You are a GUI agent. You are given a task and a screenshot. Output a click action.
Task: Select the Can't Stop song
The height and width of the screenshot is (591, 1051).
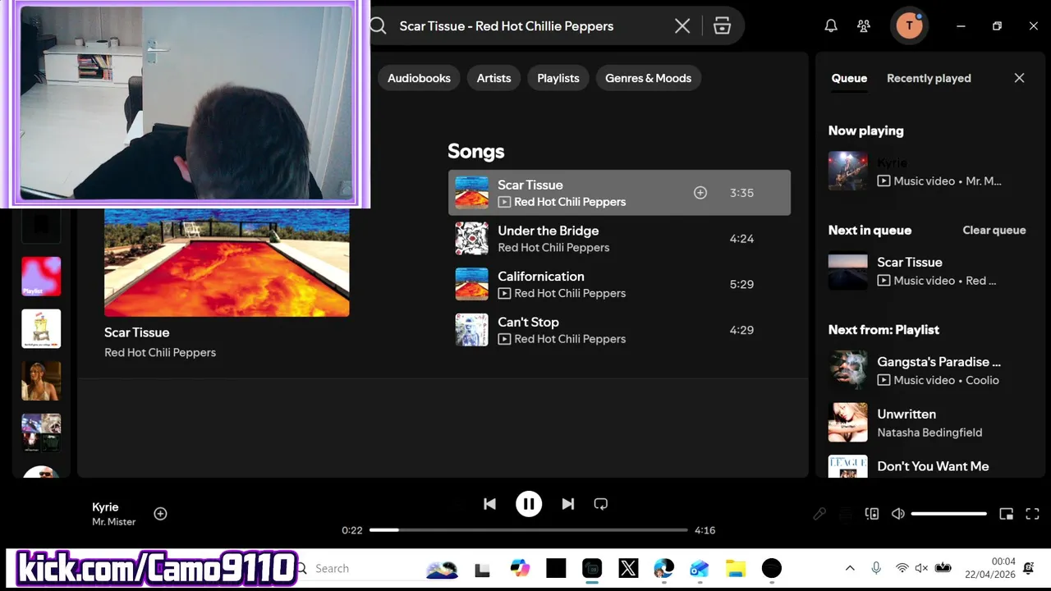point(619,330)
